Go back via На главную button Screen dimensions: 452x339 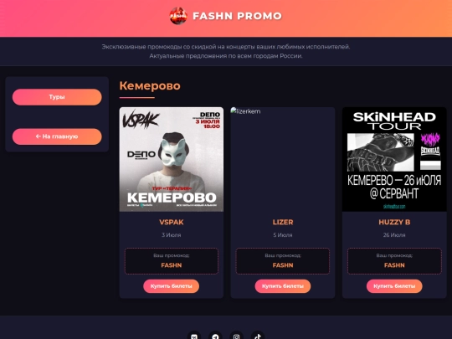pos(57,136)
